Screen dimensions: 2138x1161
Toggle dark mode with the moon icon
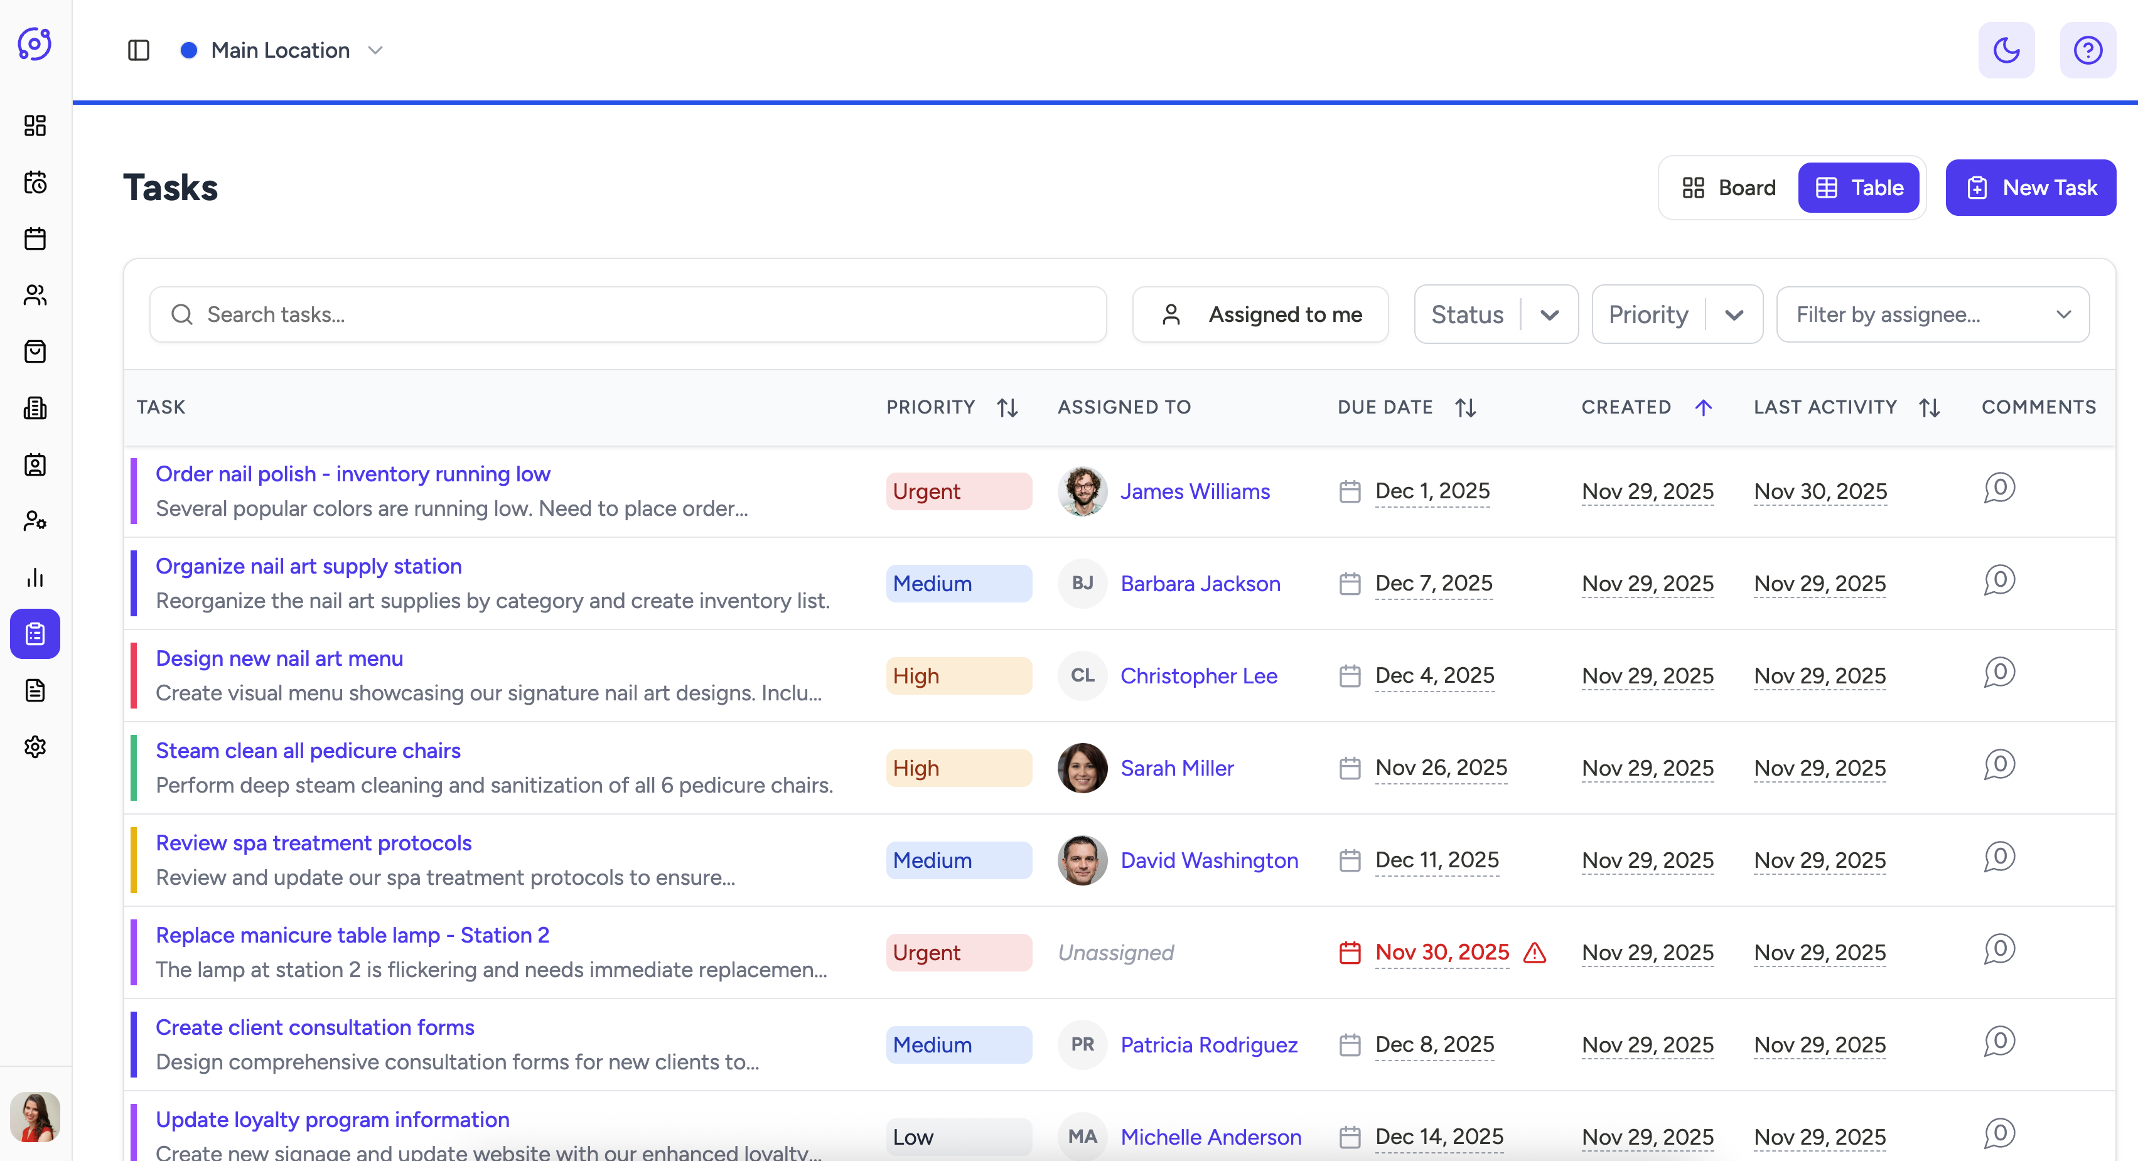coord(2007,50)
